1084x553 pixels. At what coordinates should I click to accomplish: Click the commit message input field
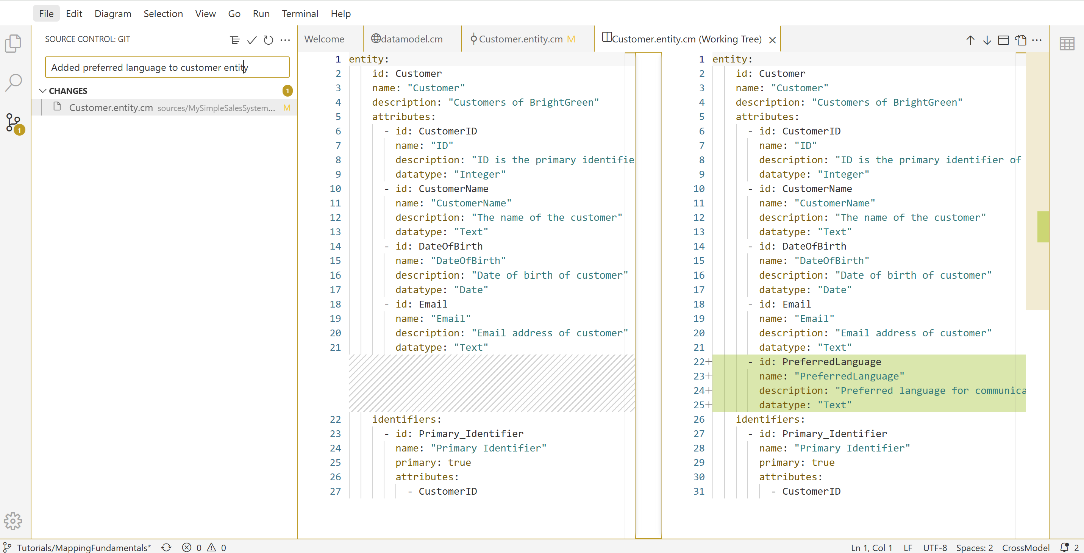click(x=167, y=67)
